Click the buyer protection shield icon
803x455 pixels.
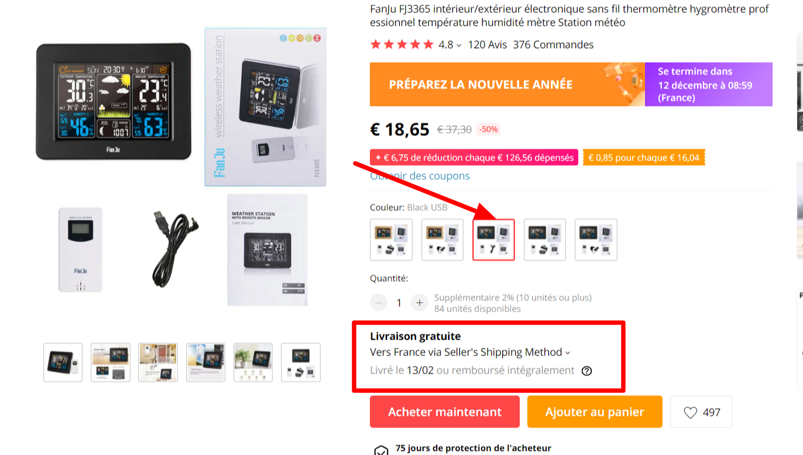click(x=381, y=450)
